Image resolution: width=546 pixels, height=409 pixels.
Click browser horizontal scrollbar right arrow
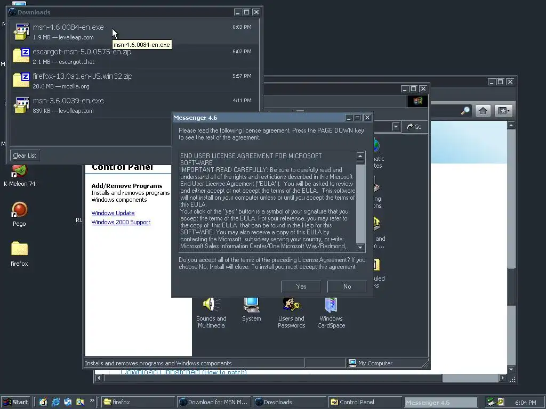tap(502, 378)
